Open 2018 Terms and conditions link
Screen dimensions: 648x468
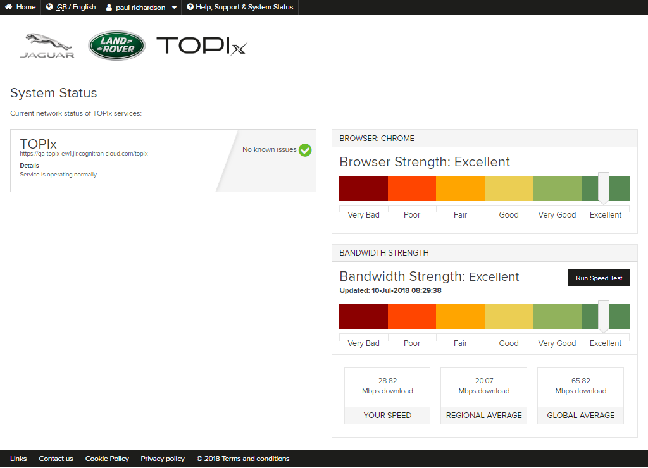243,459
